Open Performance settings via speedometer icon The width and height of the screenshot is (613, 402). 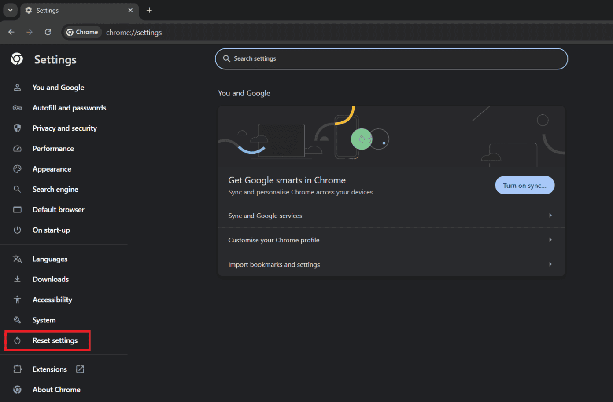pos(17,148)
